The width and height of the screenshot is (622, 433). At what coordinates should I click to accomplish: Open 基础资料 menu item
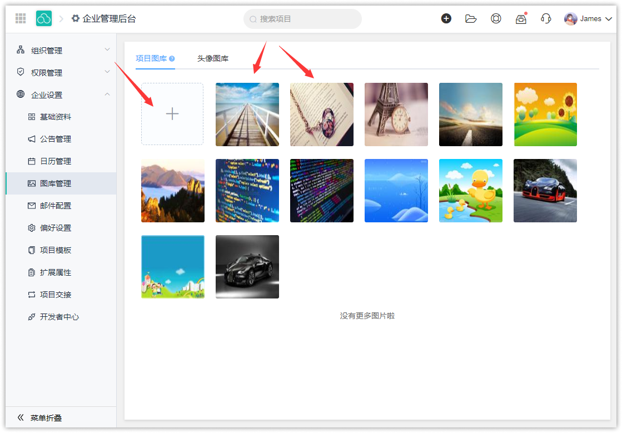(x=61, y=117)
